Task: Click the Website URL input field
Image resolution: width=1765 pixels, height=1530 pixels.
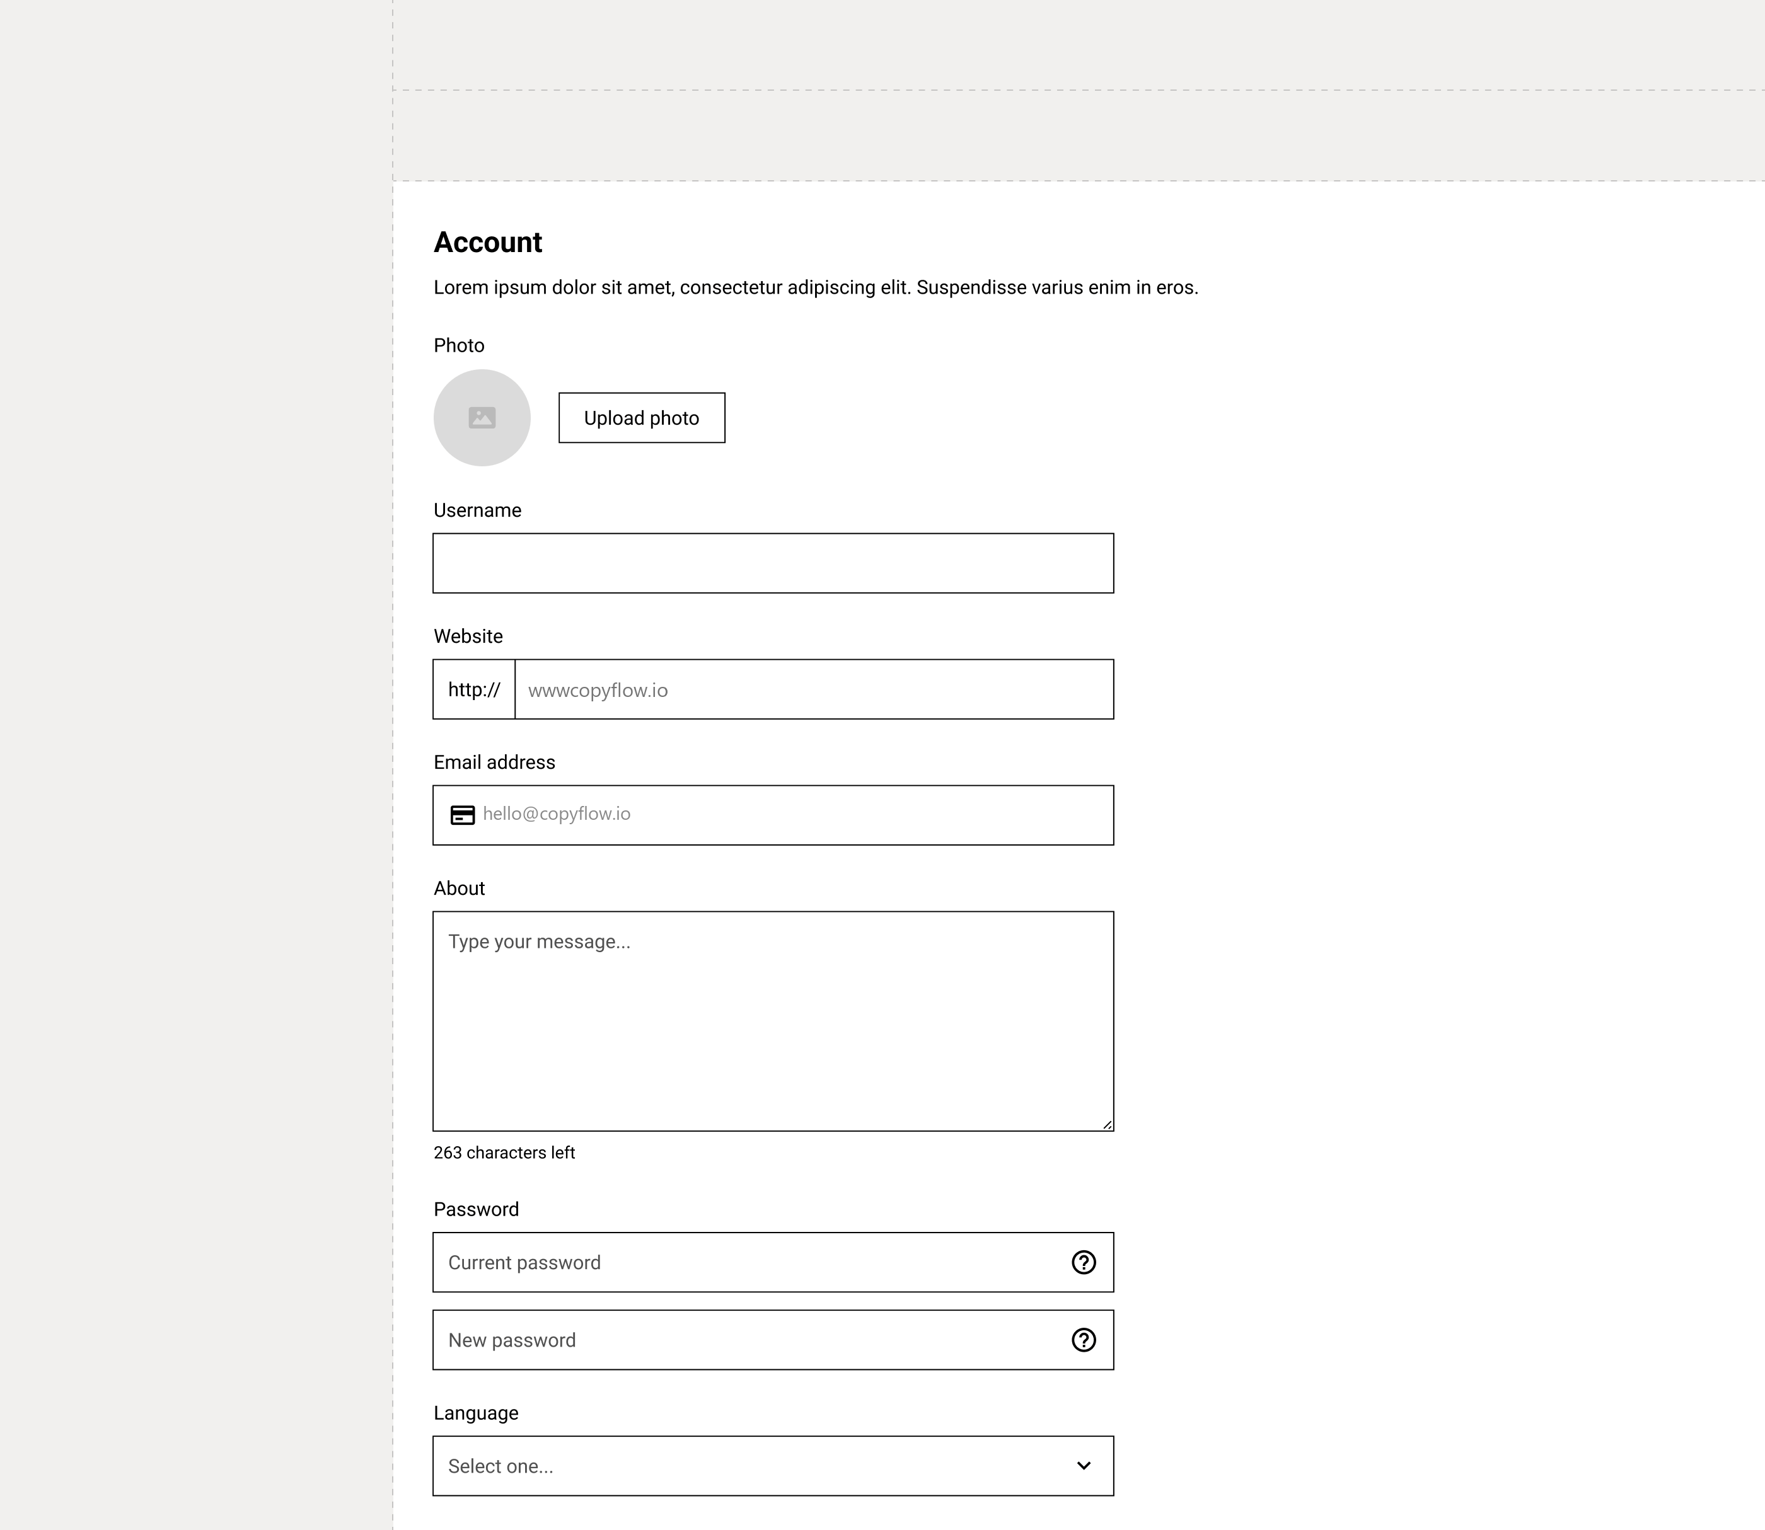Action: [814, 689]
